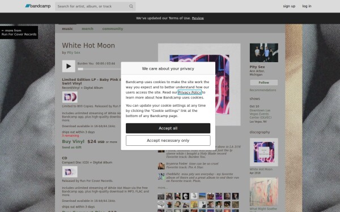Screen dimensions: 340x212
Task: Switch to the music tab
Action: 67,29
